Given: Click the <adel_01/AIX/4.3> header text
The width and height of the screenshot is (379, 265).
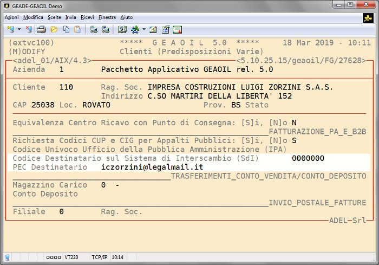Looking at the screenshot, I should point(52,61).
